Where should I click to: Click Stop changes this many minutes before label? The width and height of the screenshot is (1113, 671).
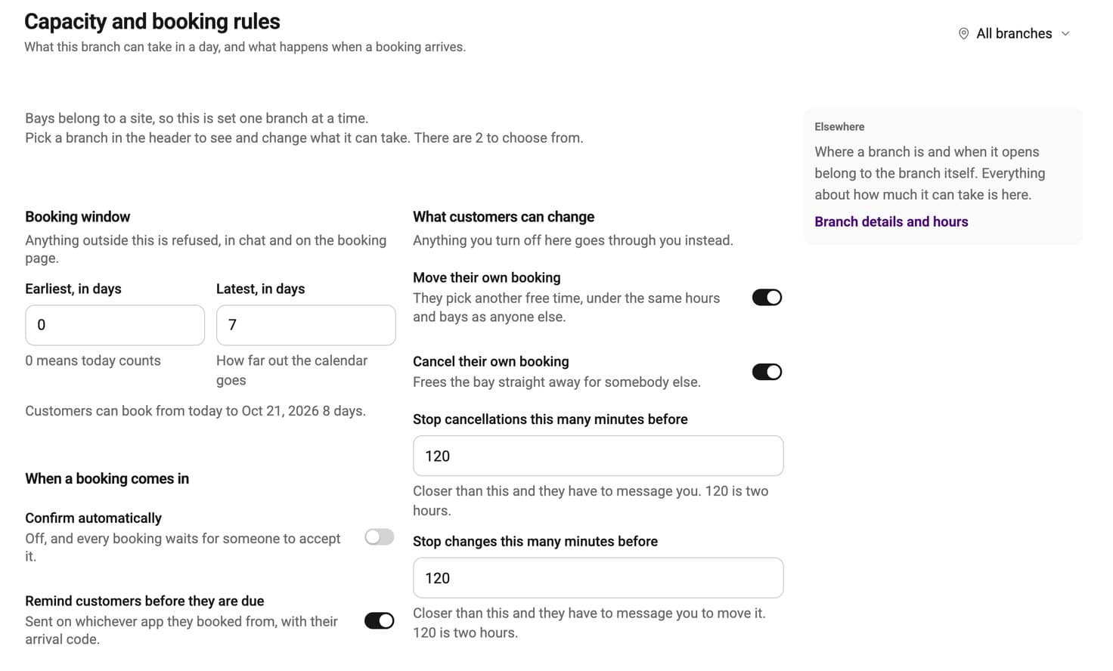pyautogui.click(x=535, y=541)
